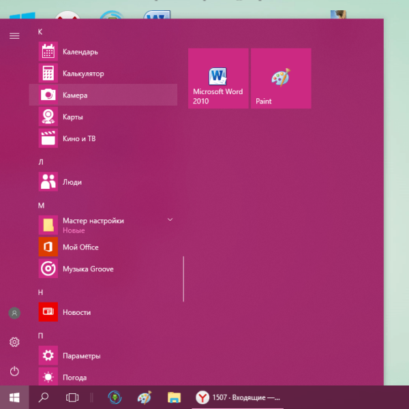Open the Календарь app icon
Screen dimensions: 409x409
tap(48, 51)
